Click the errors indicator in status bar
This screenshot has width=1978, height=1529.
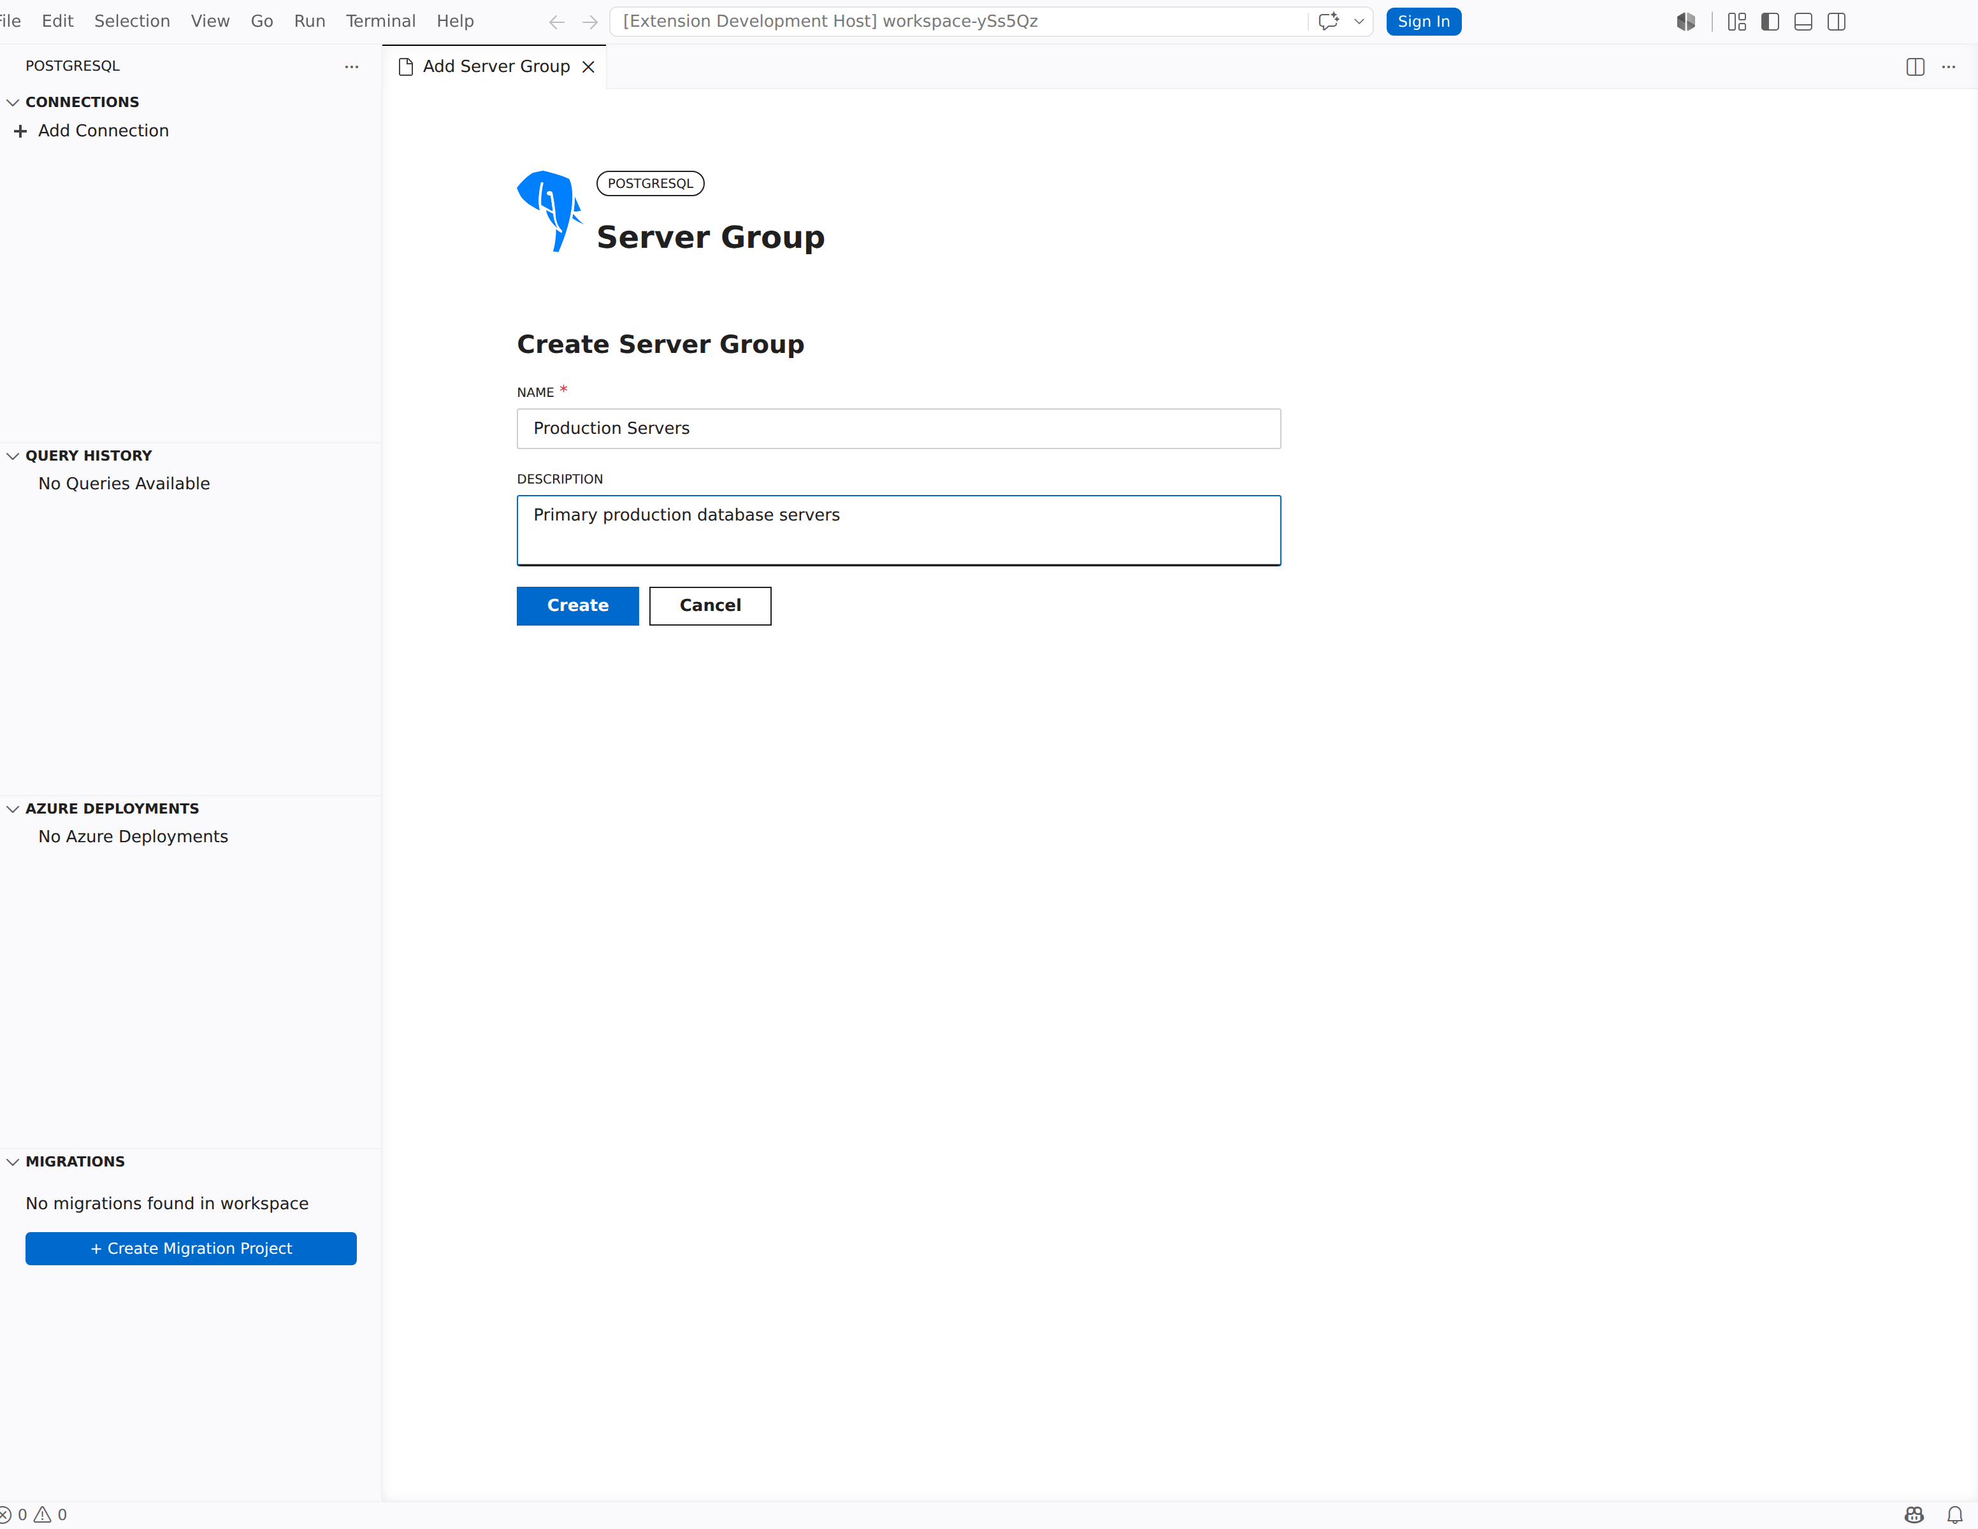[13, 1514]
